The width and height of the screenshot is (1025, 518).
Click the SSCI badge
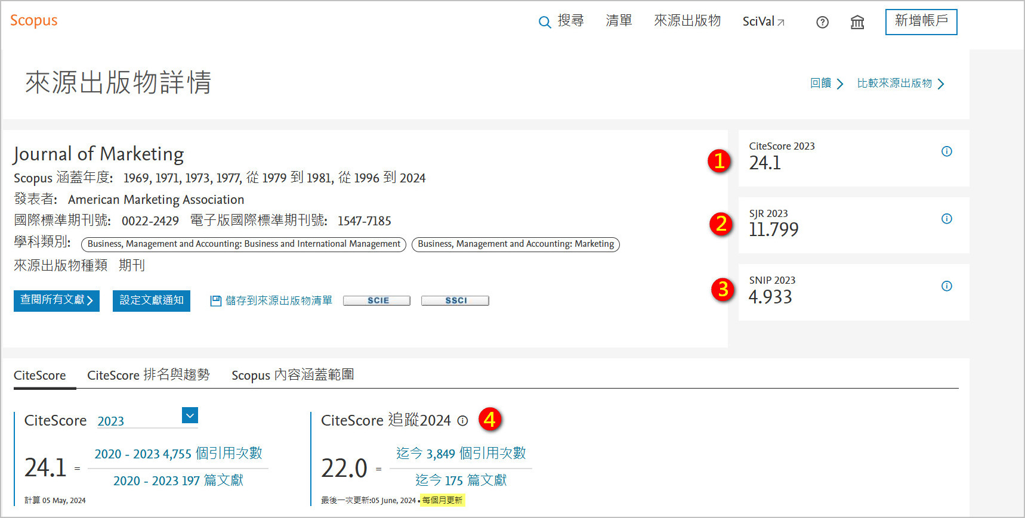pyautogui.click(x=455, y=300)
